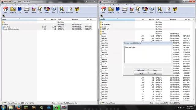Image resolution: width=196 pixels, height=110 pixels.
Task: Click Test icon in right 1.6.2Mod.jar window
Action: point(118,10)
